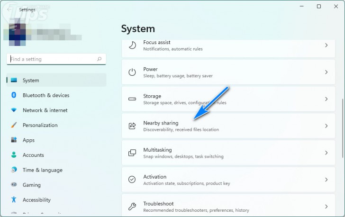Expand the Multitasking row chevron
The image size is (345, 217).
coord(327,153)
